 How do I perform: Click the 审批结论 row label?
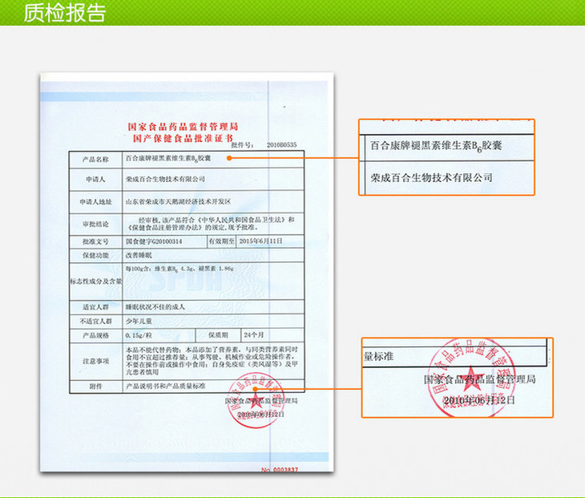coord(95,224)
